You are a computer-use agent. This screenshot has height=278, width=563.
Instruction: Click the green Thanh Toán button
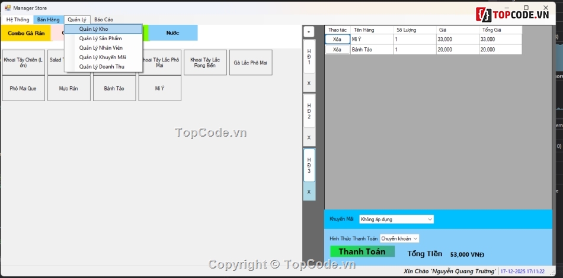362,251
